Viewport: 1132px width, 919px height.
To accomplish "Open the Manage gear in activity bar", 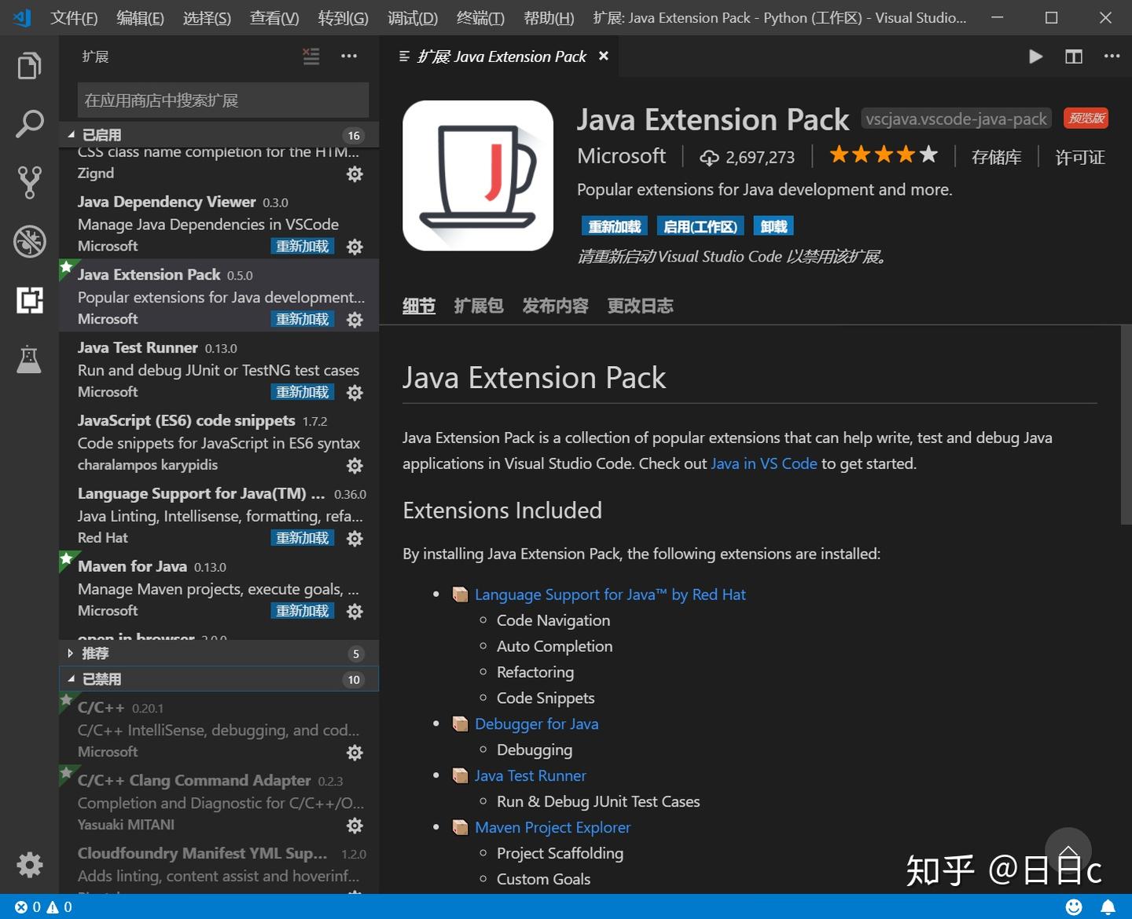I will pos(29,865).
